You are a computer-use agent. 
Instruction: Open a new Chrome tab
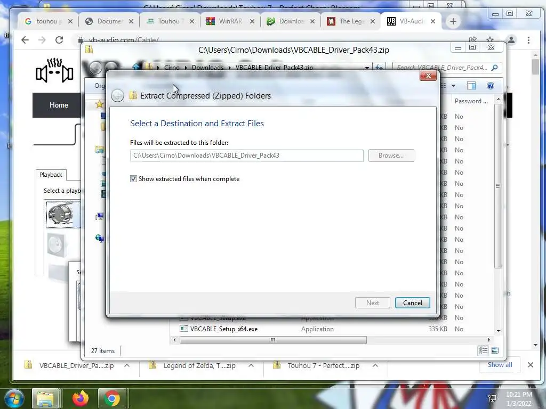click(453, 21)
